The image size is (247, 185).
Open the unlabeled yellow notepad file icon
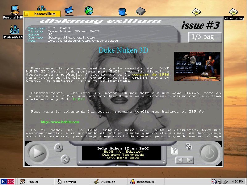coord(196,12)
